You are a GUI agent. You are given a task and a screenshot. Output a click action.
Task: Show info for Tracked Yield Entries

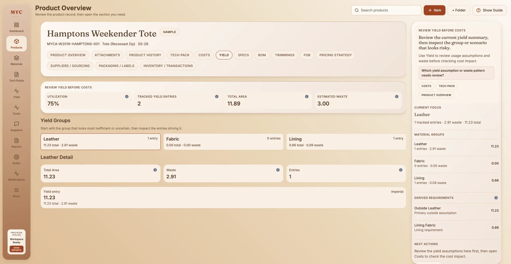(x=217, y=96)
